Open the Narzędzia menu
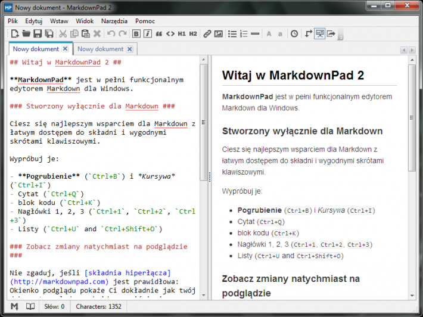The image size is (423, 317). (114, 21)
